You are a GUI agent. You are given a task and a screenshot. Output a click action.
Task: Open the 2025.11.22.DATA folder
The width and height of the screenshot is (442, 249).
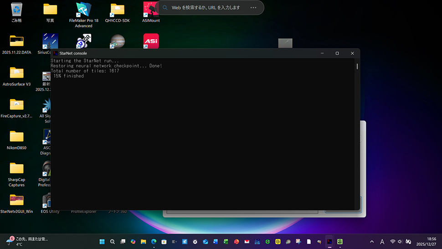pos(17,41)
